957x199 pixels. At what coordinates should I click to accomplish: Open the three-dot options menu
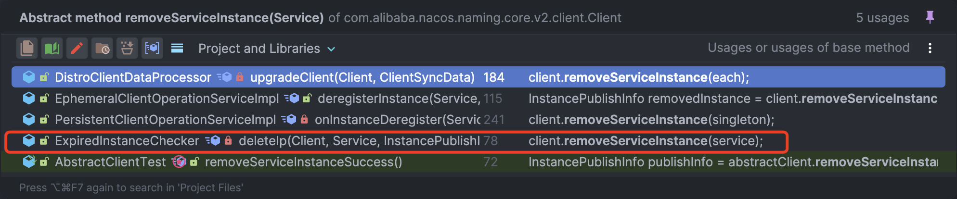pyautogui.click(x=930, y=48)
